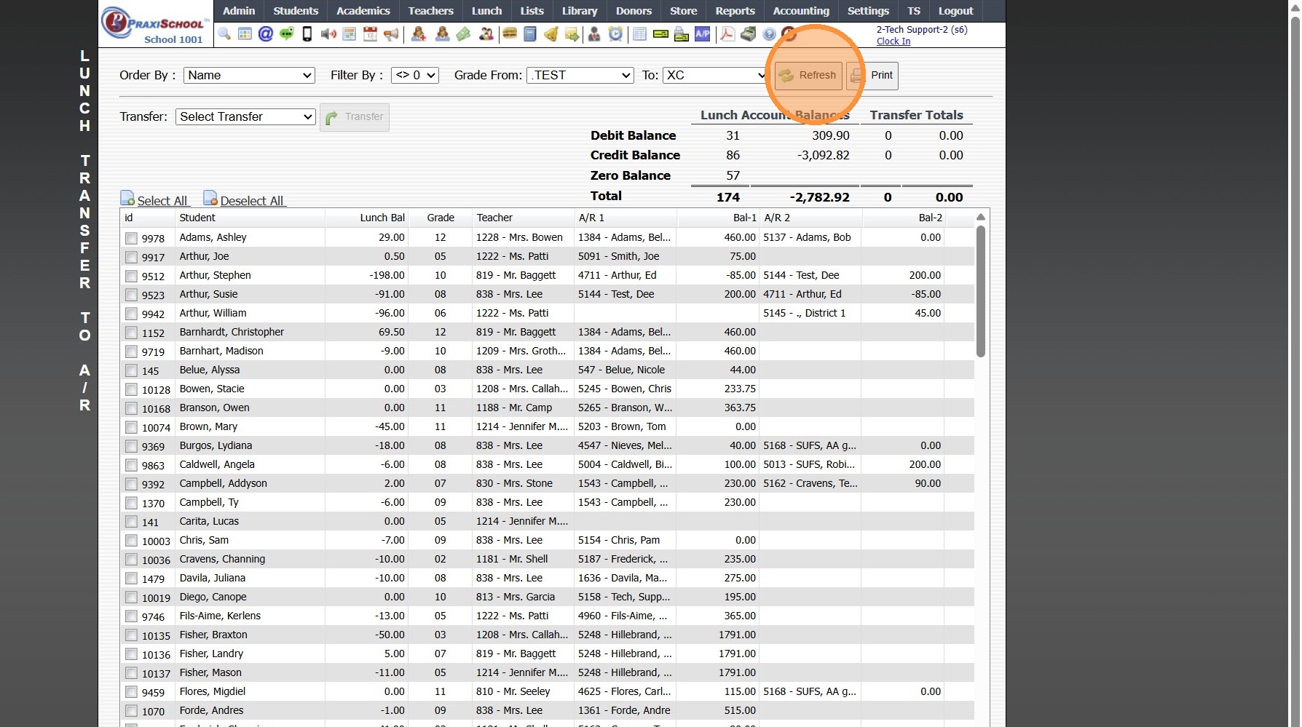Check the box for student 9978 Adams, Ashley
1302x727 pixels.
(131, 238)
